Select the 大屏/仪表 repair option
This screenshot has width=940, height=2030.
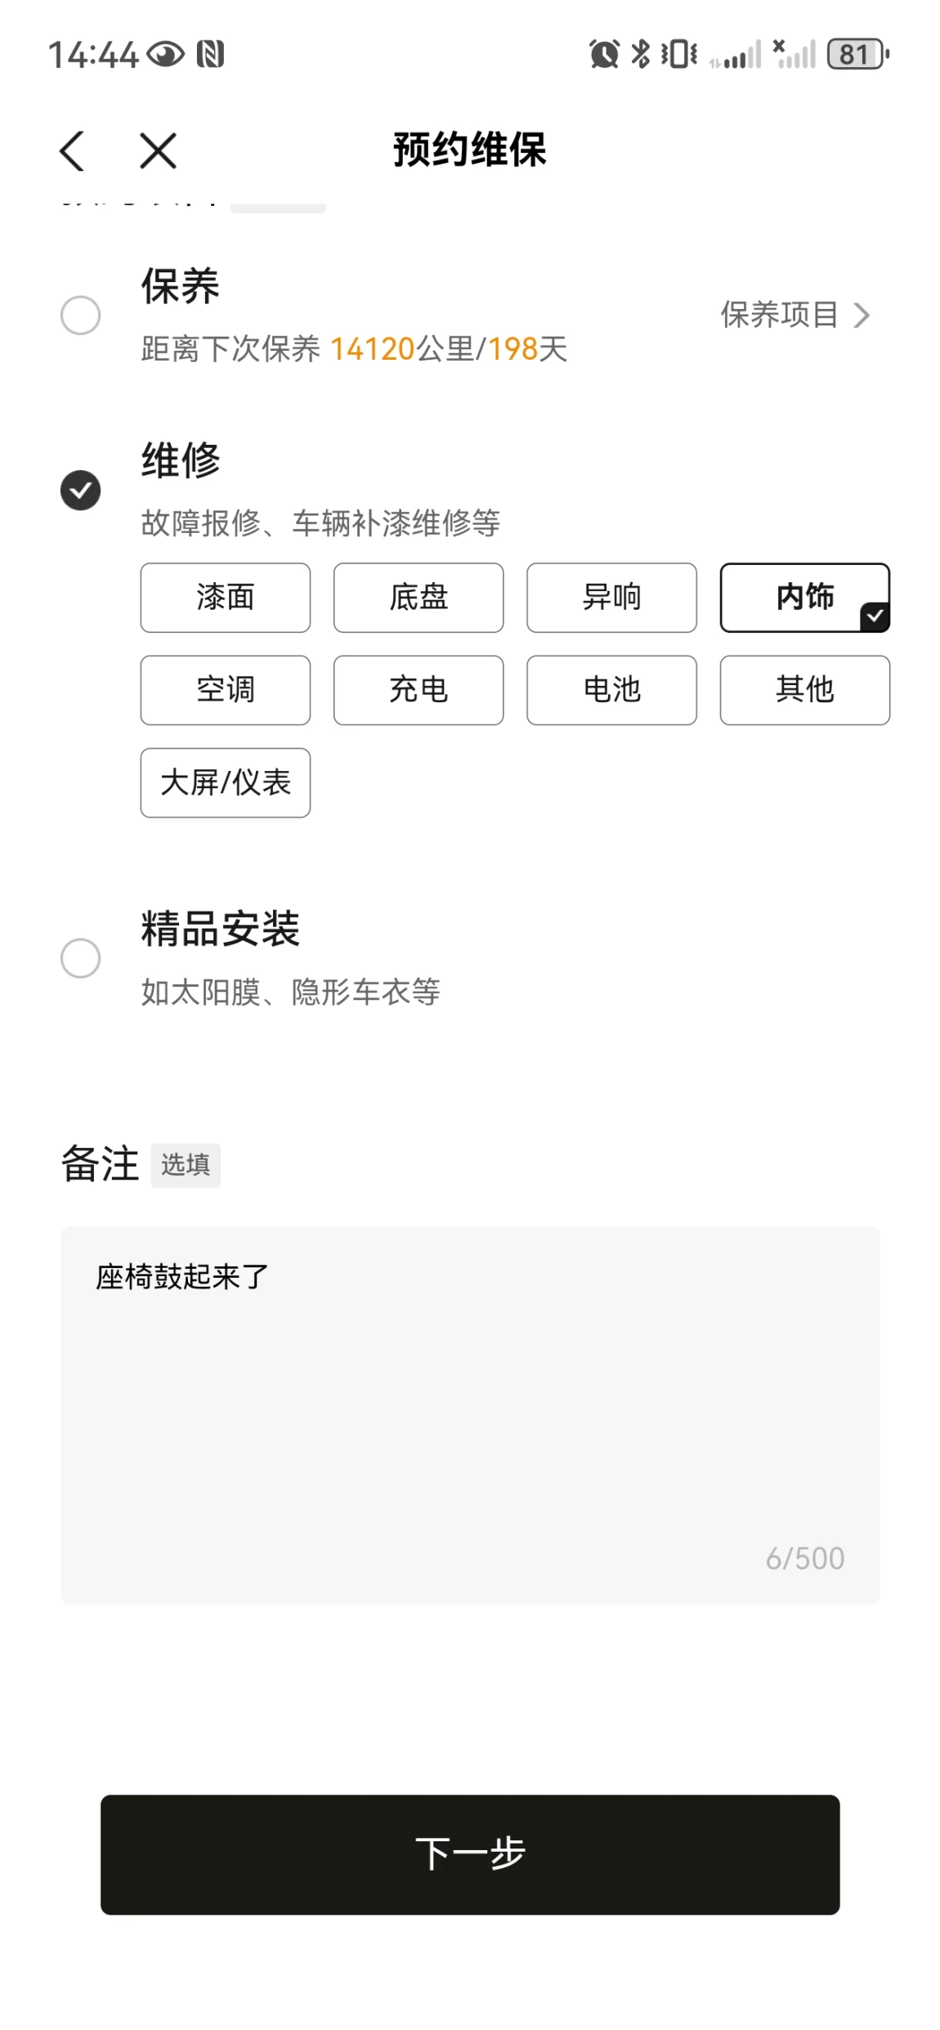pyautogui.click(x=226, y=783)
